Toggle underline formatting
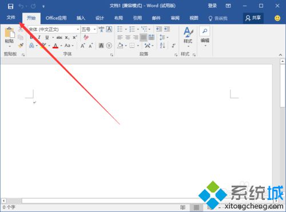Image resolution: width=286 pixels, height=212 pixels. pos(47,37)
